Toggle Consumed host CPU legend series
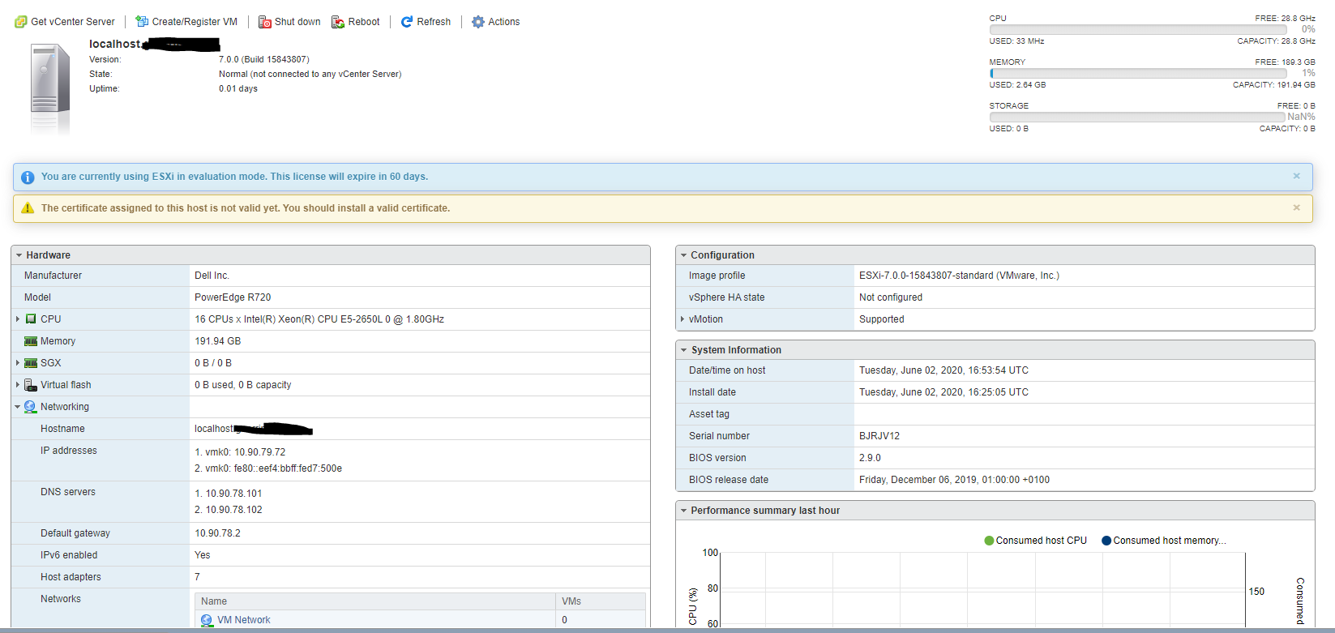 (x=1036, y=541)
